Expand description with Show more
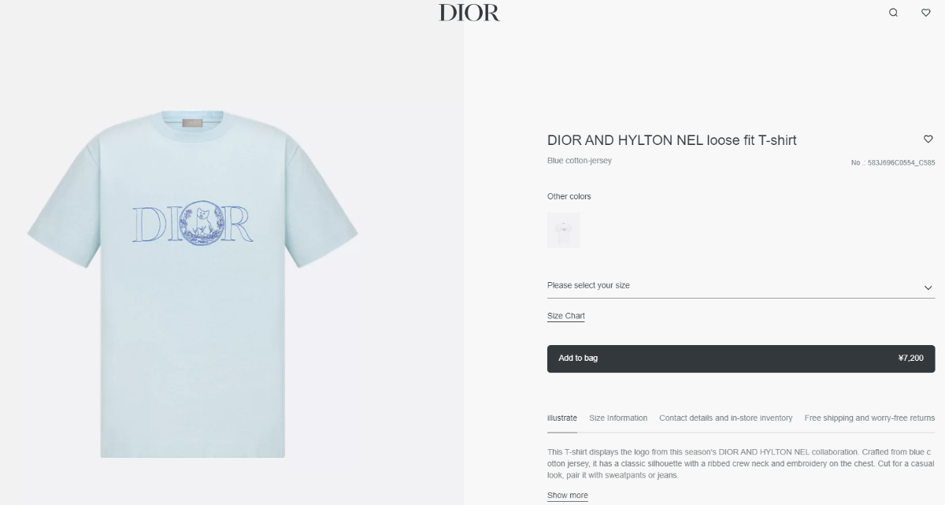Screen dimensions: 945x505 coord(568,496)
